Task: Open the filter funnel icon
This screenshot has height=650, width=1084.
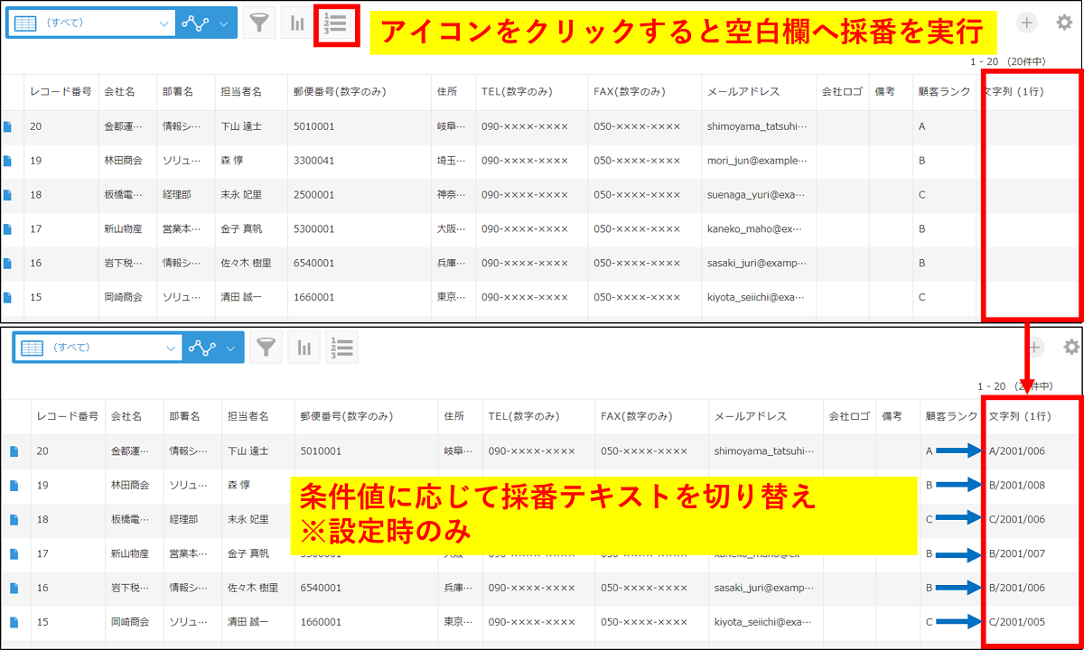Action: (259, 22)
